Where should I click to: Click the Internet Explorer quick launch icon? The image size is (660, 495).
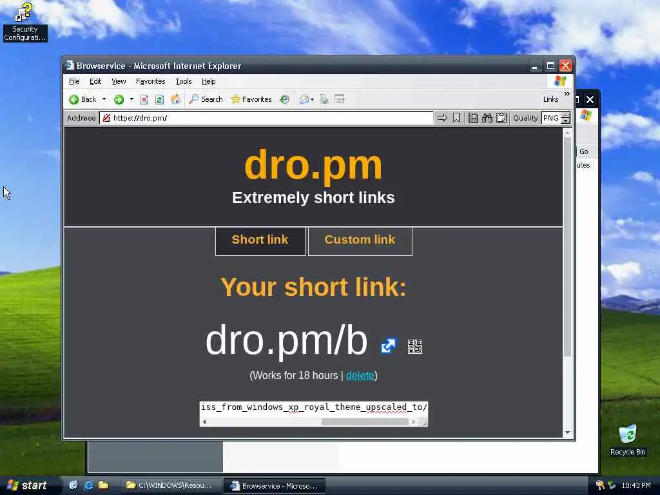[x=88, y=485]
